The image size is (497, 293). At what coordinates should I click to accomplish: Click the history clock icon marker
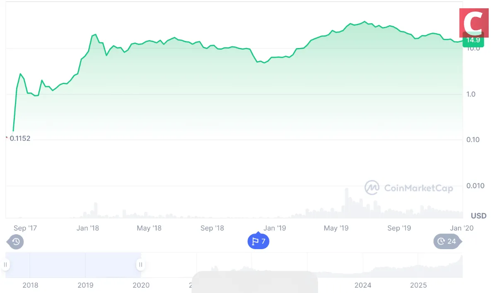coord(16,242)
